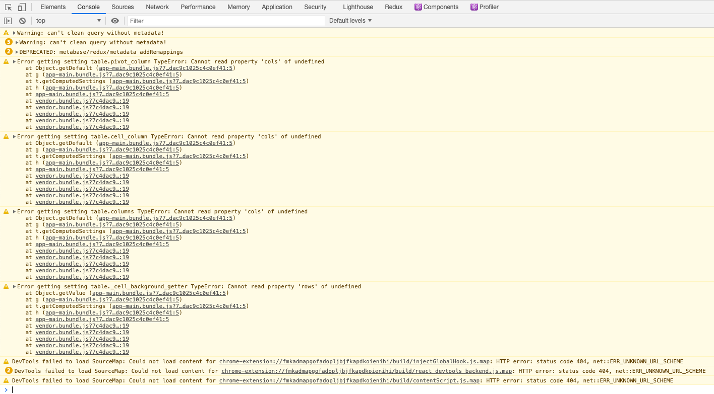Screen dimensions: 714x394
Task: Select the Lighthouse tab
Action: tap(358, 7)
